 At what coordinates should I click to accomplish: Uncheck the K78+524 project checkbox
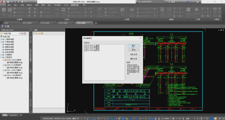click(x=85, y=46)
